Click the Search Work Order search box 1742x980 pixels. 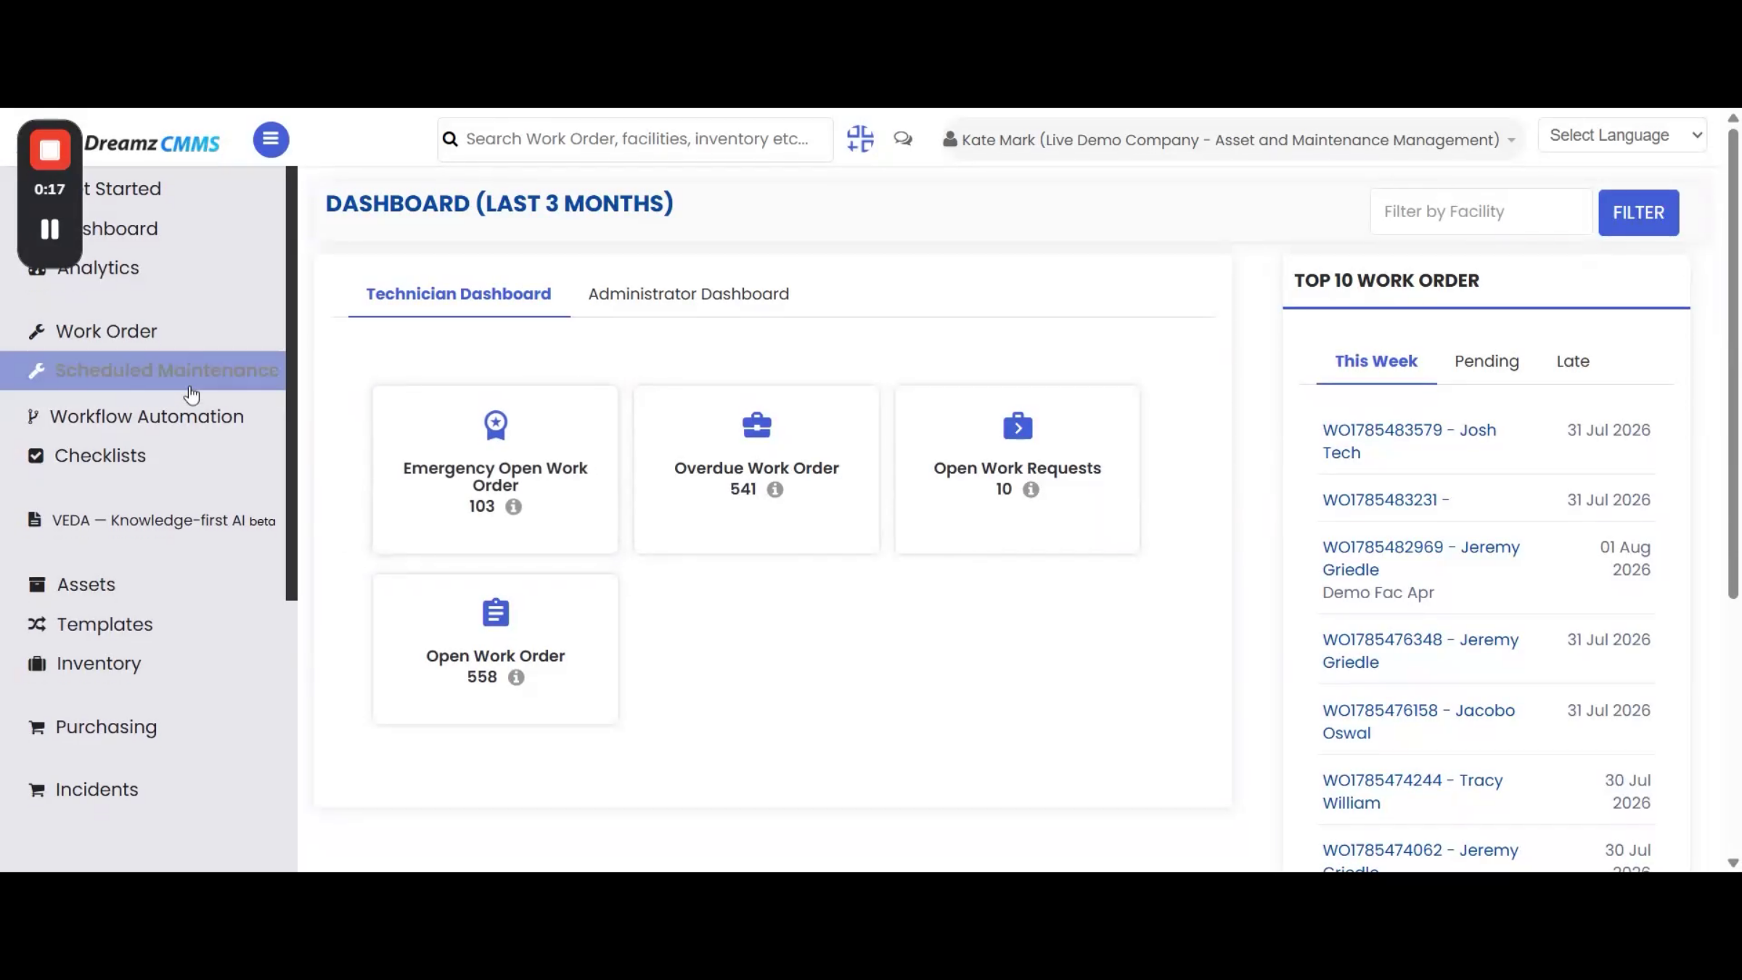[x=636, y=139]
